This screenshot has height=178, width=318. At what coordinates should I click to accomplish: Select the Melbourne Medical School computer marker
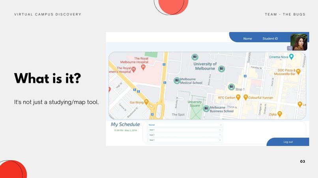pyautogui.click(x=177, y=81)
